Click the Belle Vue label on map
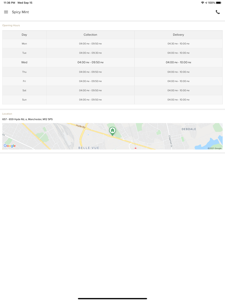225x301 pixels. point(89,148)
